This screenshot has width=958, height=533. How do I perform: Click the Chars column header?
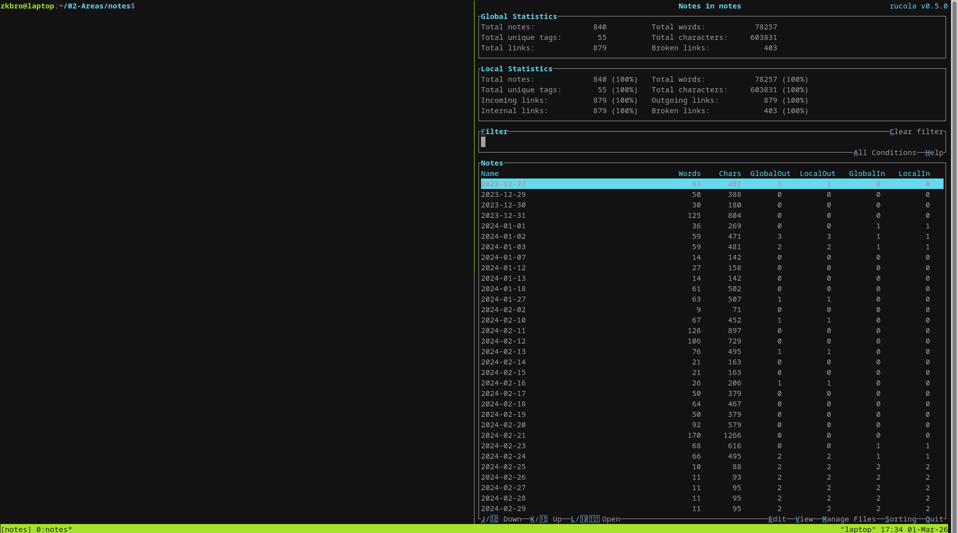click(x=729, y=174)
